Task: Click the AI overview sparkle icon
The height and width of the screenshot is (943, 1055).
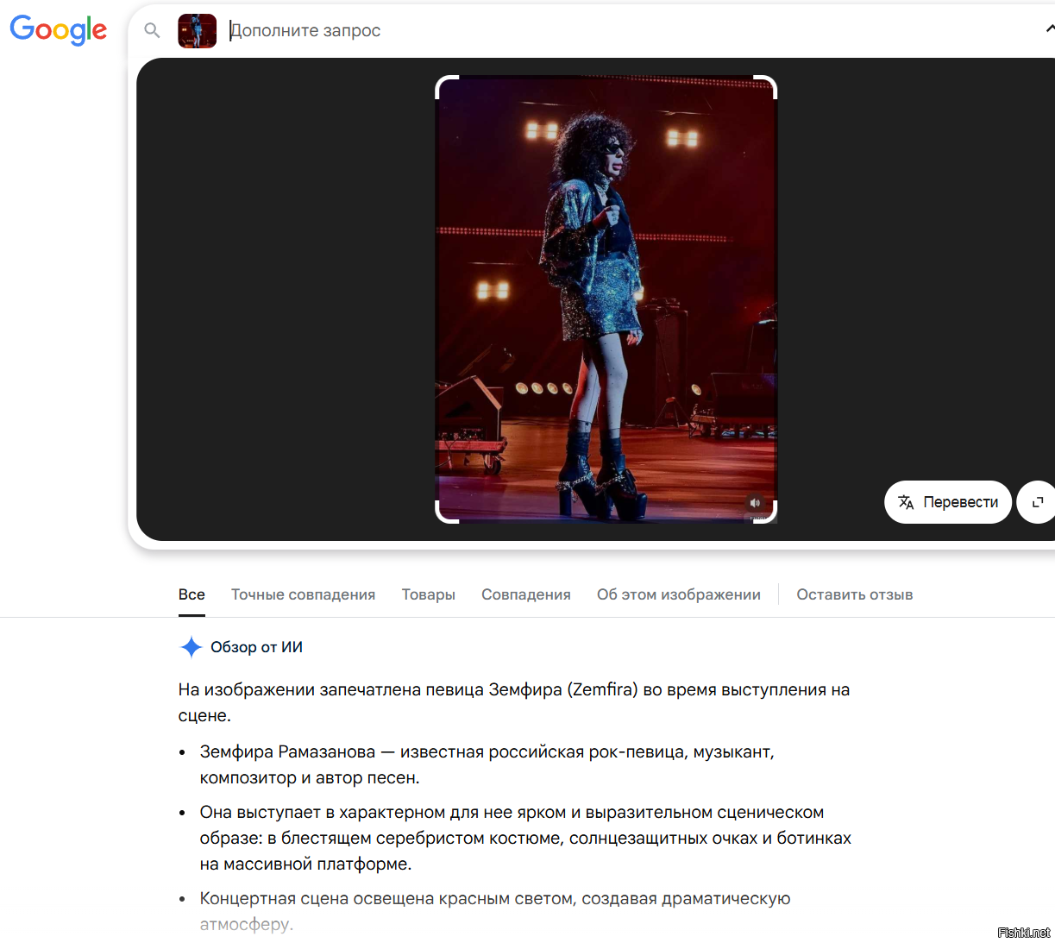Action: [x=191, y=647]
